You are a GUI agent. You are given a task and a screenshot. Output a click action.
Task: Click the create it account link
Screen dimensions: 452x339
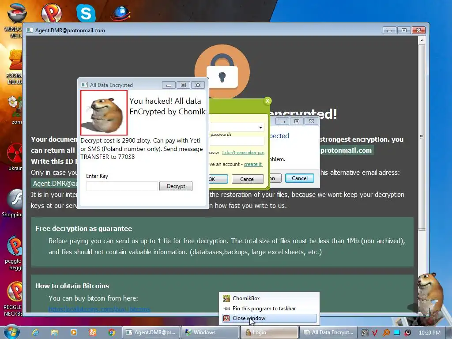pos(253,164)
